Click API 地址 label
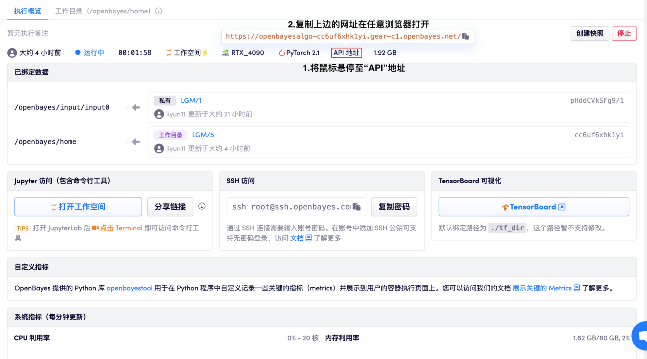Viewport: 647px width, 359px height. [x=346, y=52]
